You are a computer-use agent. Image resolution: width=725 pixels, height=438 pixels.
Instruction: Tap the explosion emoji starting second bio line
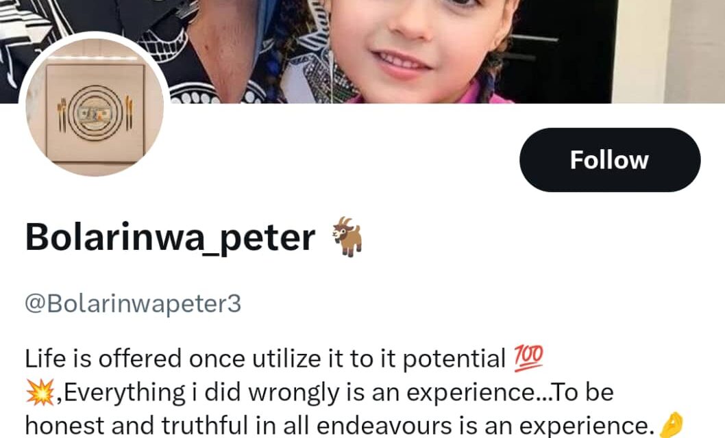(40, 392)
